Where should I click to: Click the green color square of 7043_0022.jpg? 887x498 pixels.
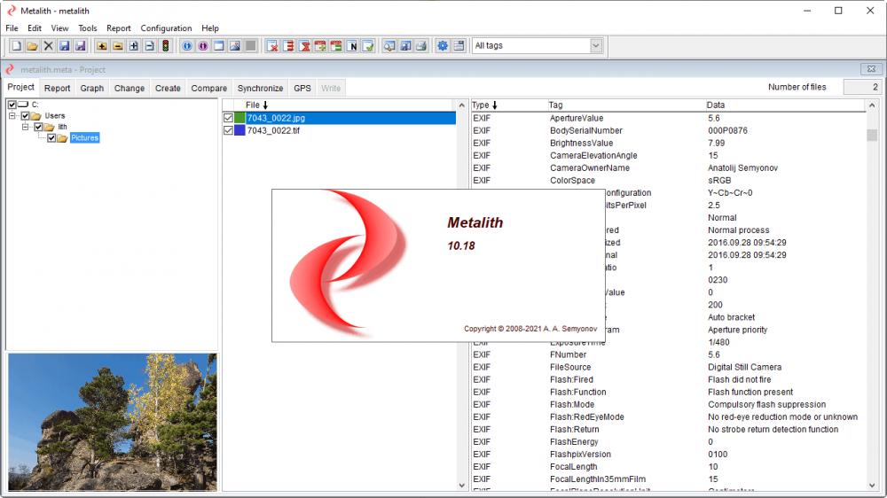click(239, 118)
